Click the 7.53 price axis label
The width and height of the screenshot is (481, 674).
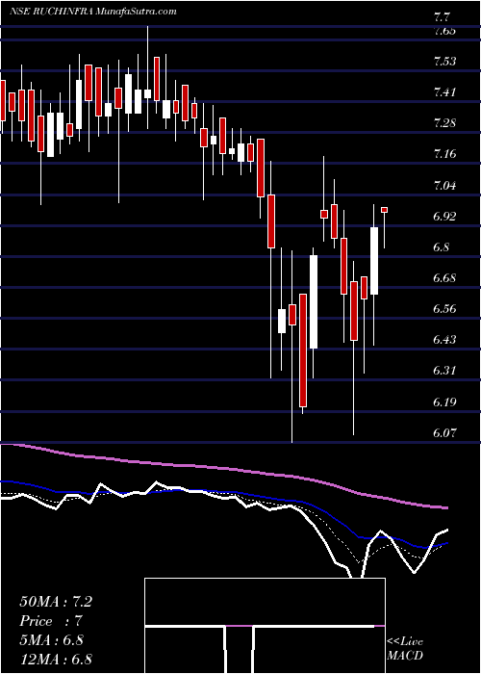[x=444, y=62]
